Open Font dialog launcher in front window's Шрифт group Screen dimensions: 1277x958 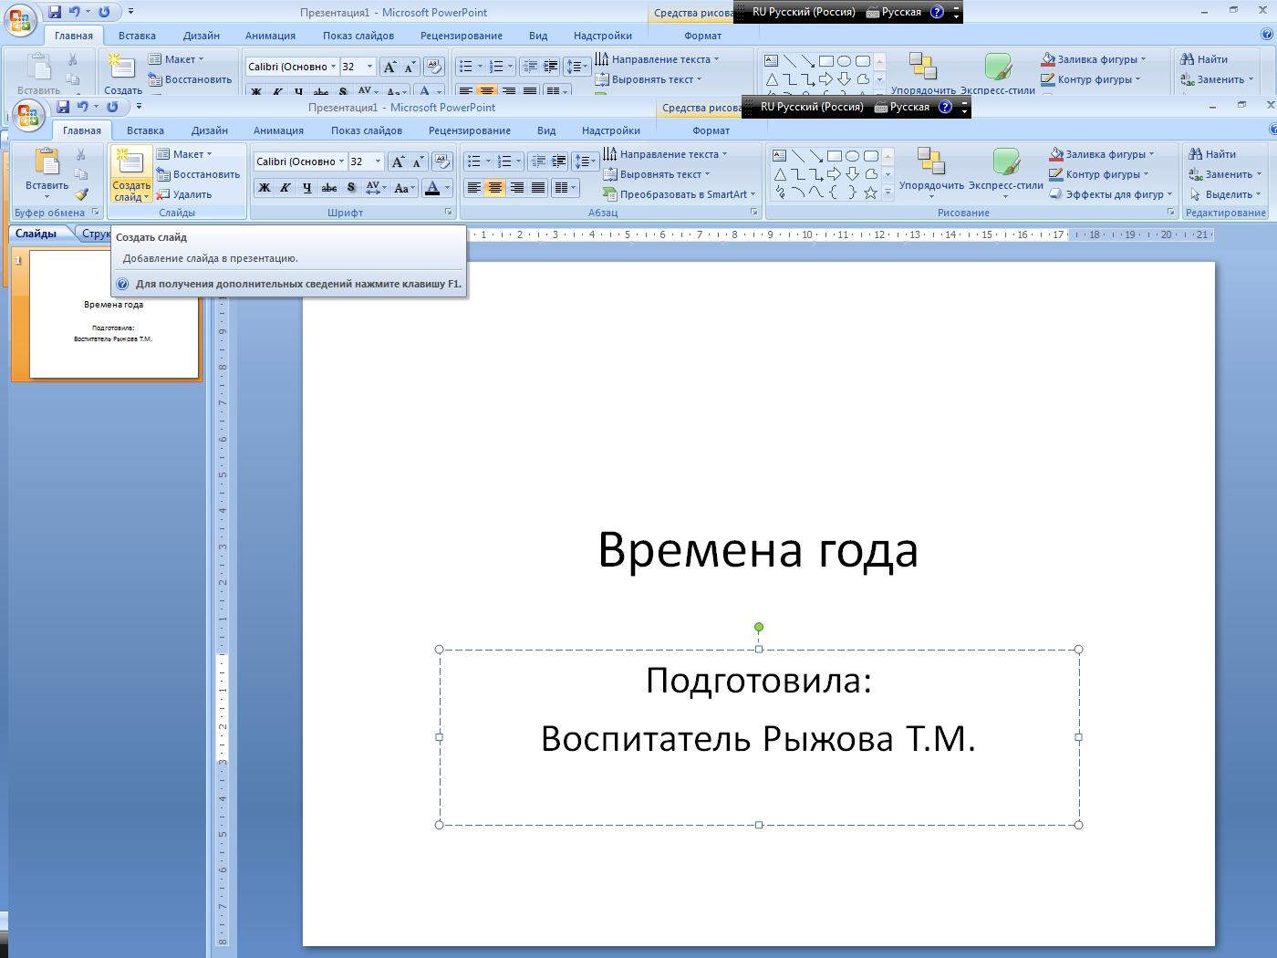click(x=449, y=213)
